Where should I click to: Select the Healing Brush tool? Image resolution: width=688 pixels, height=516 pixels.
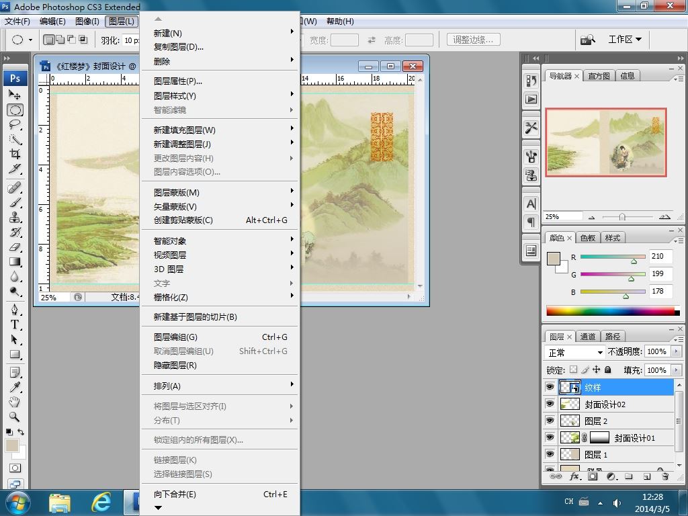15,188
